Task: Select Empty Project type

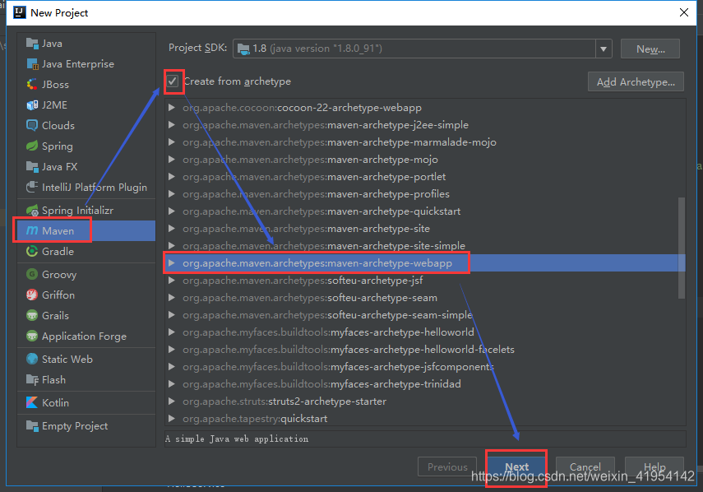Action: [86, 425]
